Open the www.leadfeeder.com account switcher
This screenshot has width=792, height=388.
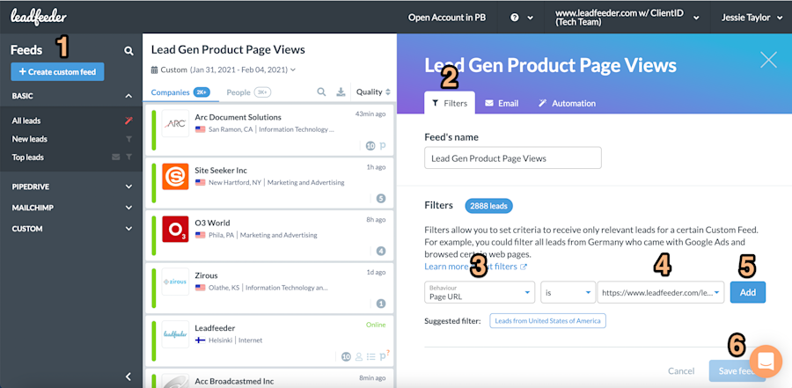pyautogui.click(x=627, y=18)
